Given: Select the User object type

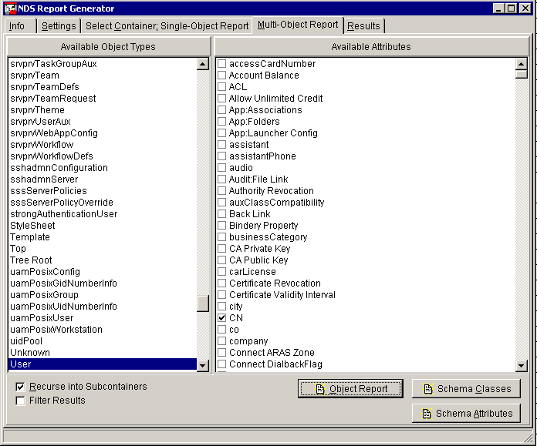Looking at the screenshot, I should point(103,364).
